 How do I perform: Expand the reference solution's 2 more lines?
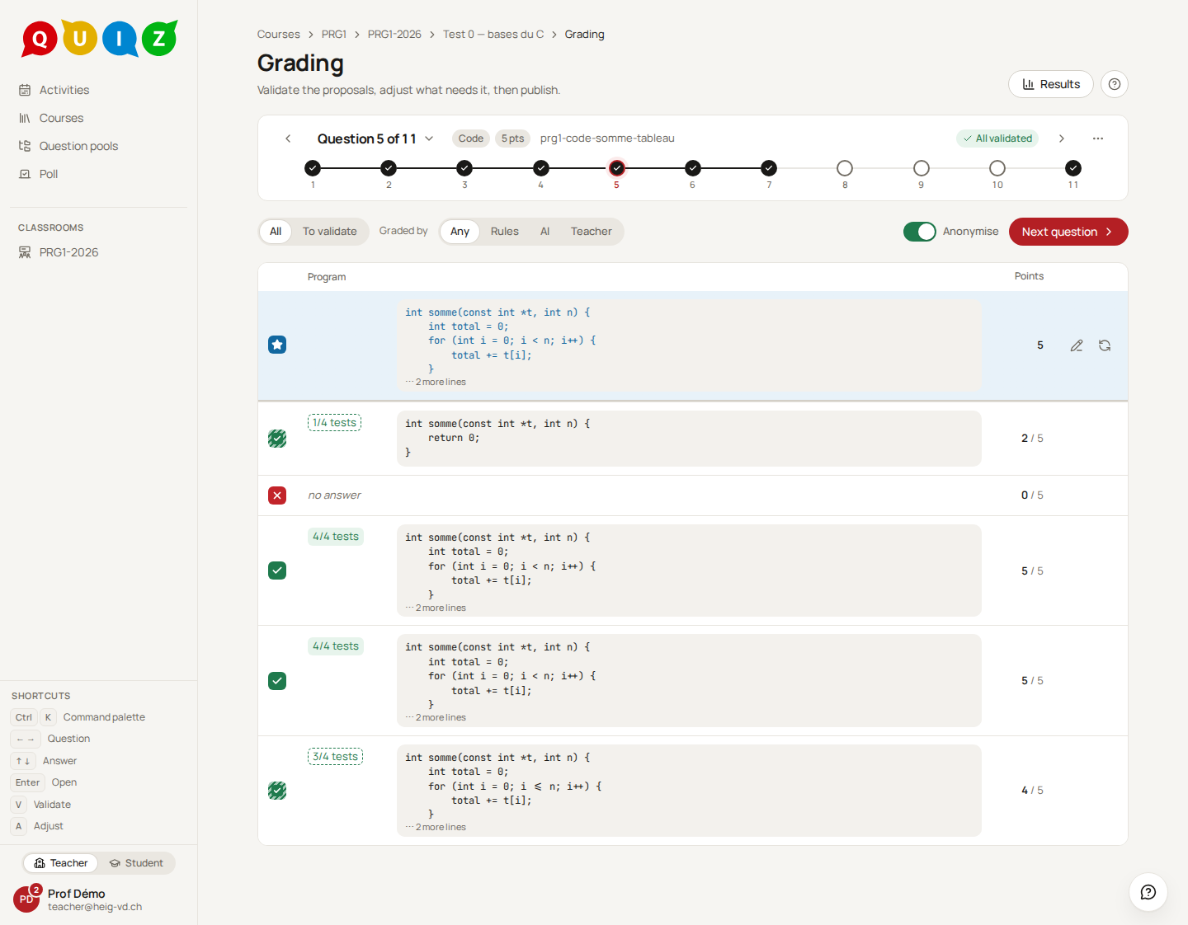coord(436,382)
